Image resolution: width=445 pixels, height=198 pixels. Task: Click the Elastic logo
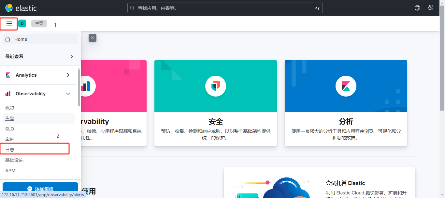click(x=21, y=8)
